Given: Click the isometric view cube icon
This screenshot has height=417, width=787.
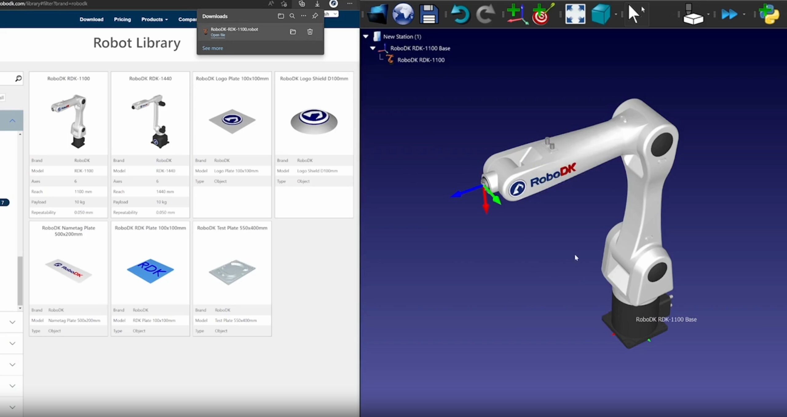Looking at the screenshot, I should click(600, 14).
